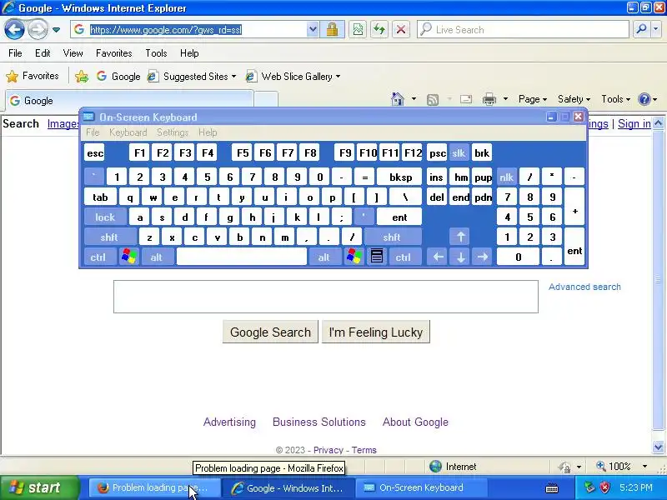
Task: Click the up arrow key on keyboard
Action: [460, 237]
